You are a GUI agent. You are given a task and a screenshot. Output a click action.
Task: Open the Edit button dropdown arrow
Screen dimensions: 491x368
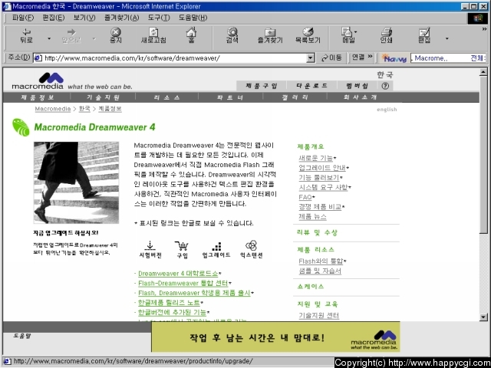click(447, 39)
